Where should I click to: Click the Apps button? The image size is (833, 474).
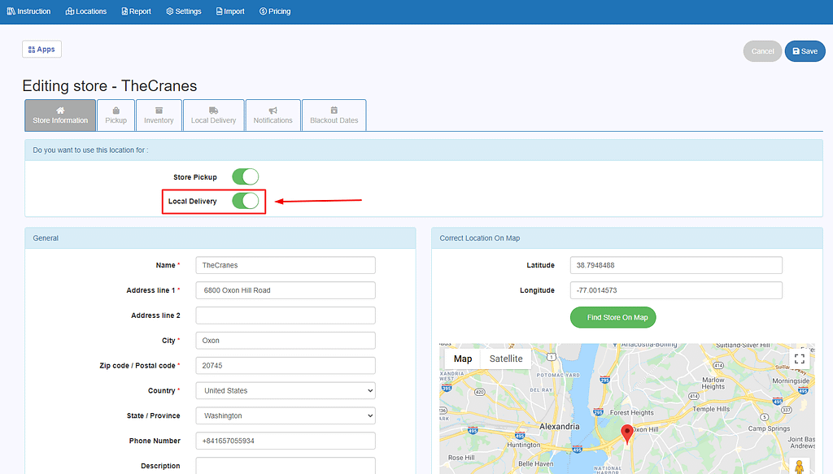click(41, 49)
